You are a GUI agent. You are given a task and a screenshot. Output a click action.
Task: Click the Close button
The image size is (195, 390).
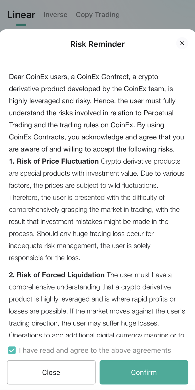coord(51,372)
